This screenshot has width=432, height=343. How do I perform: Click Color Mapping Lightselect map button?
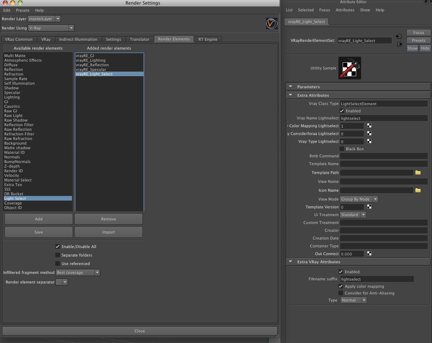coord(369,126)
